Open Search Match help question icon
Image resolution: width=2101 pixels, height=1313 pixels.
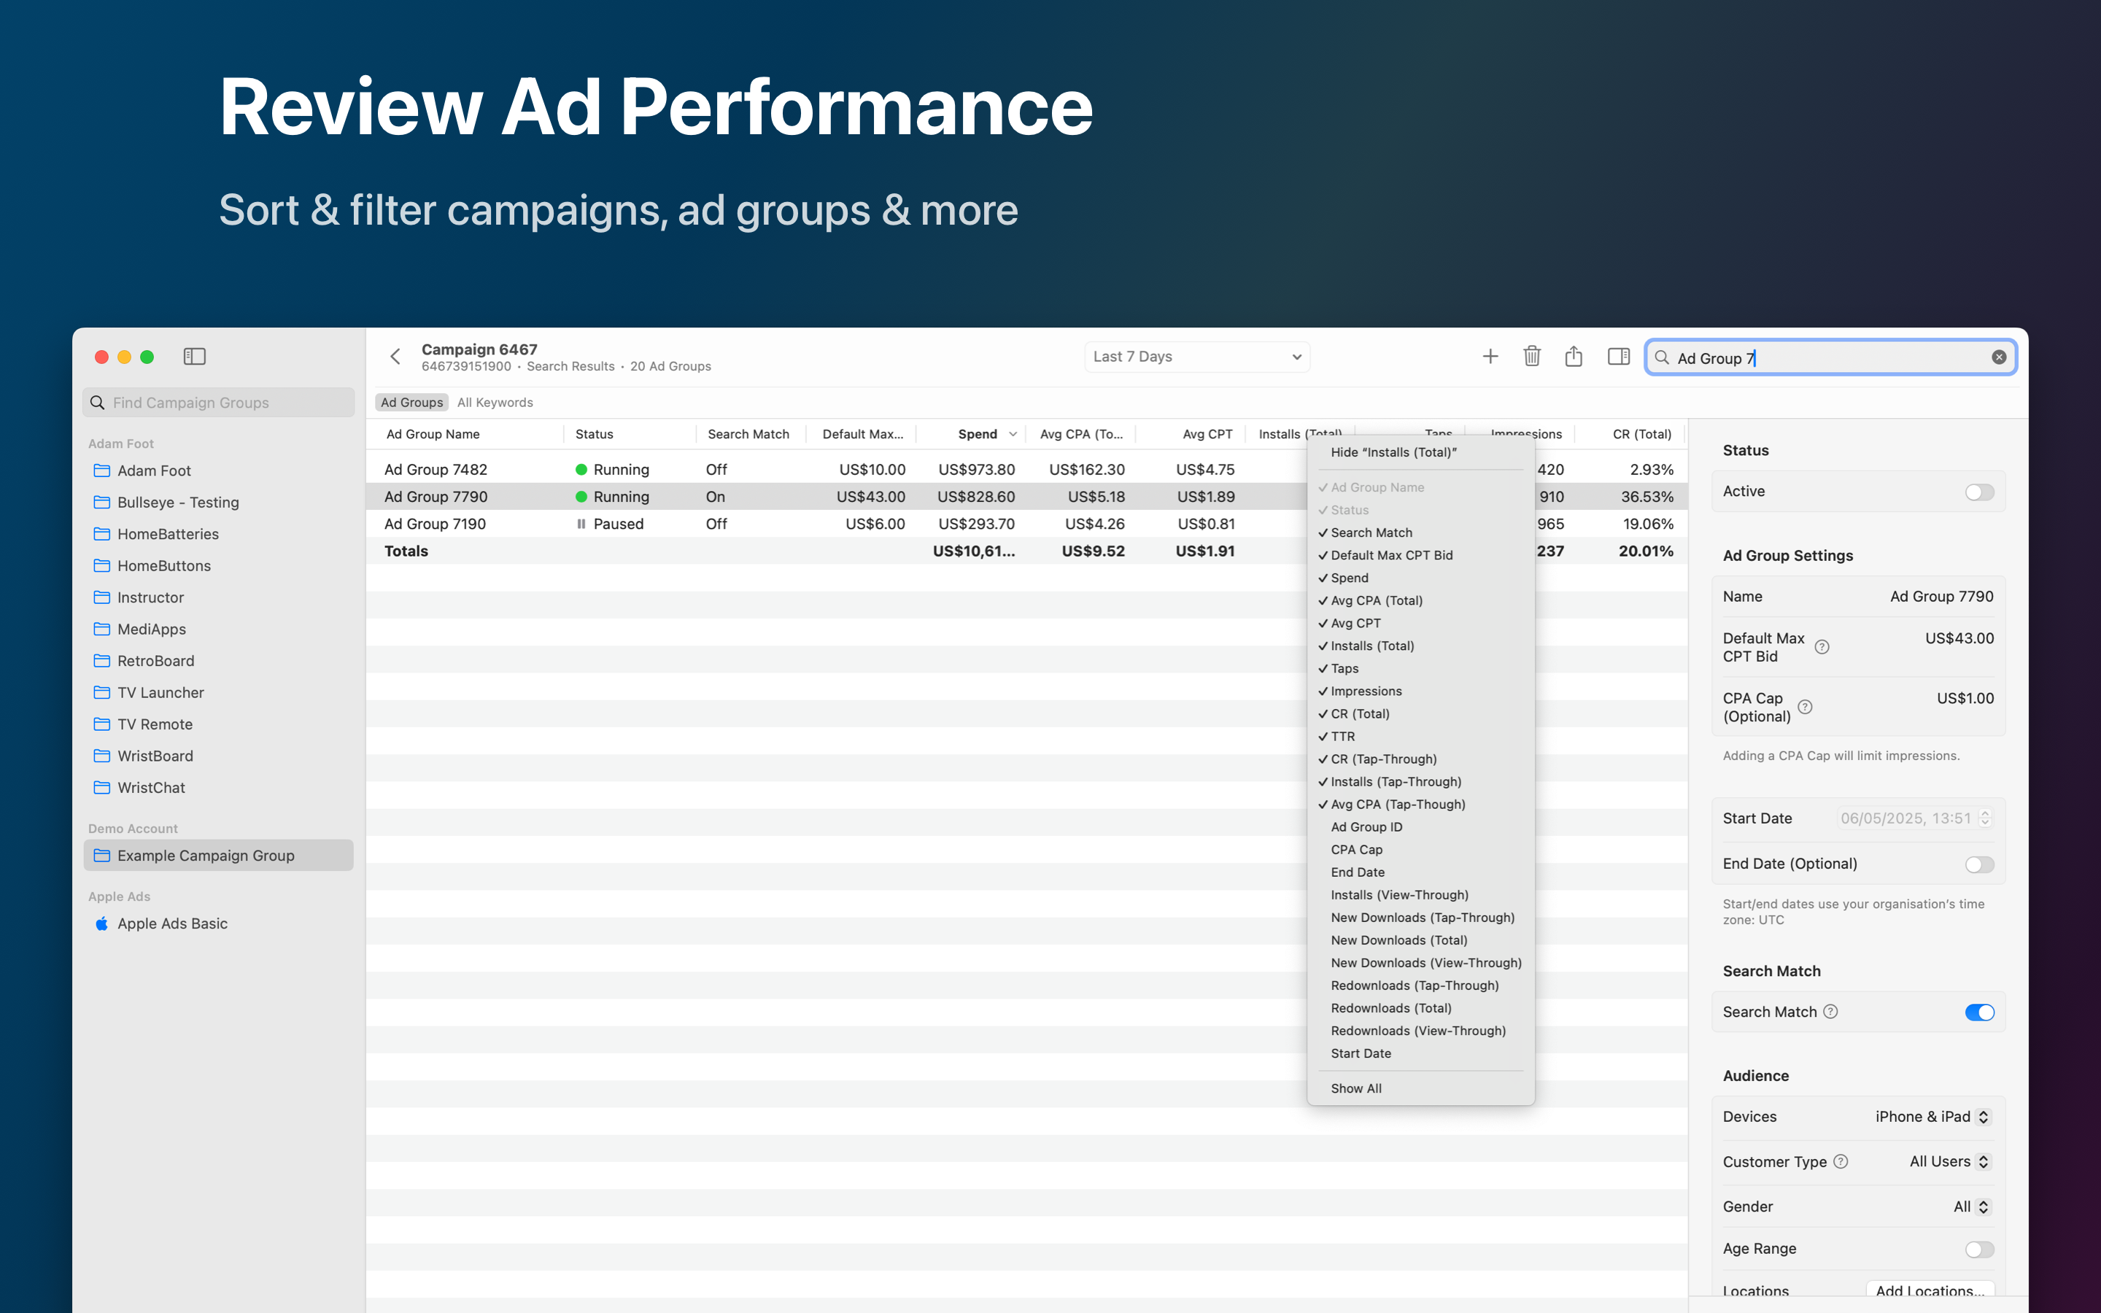click(1830, 1012)
